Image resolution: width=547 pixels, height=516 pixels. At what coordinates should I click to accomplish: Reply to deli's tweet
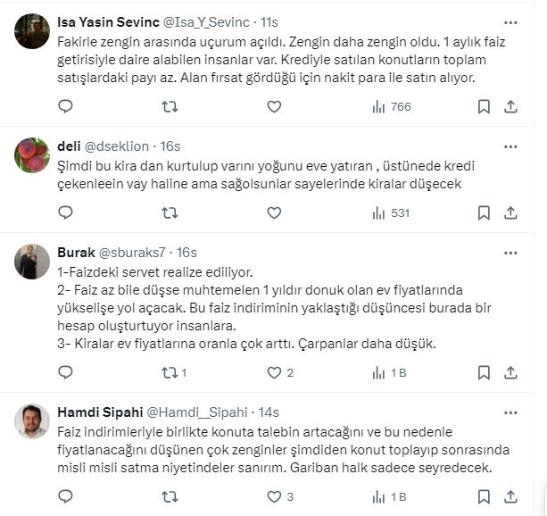tap(65, 212)
